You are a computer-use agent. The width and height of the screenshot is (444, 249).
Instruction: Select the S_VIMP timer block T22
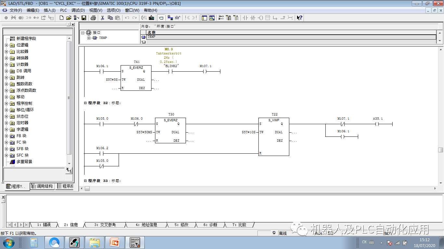(x=273, y=136)
